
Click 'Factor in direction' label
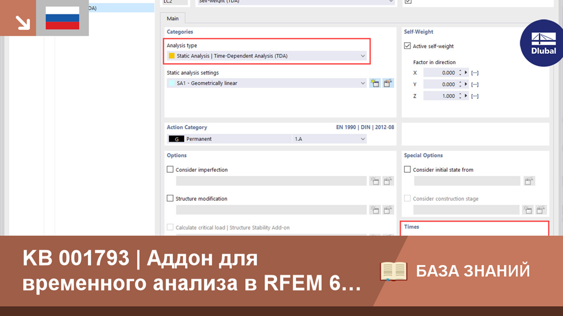pos(434,62)
